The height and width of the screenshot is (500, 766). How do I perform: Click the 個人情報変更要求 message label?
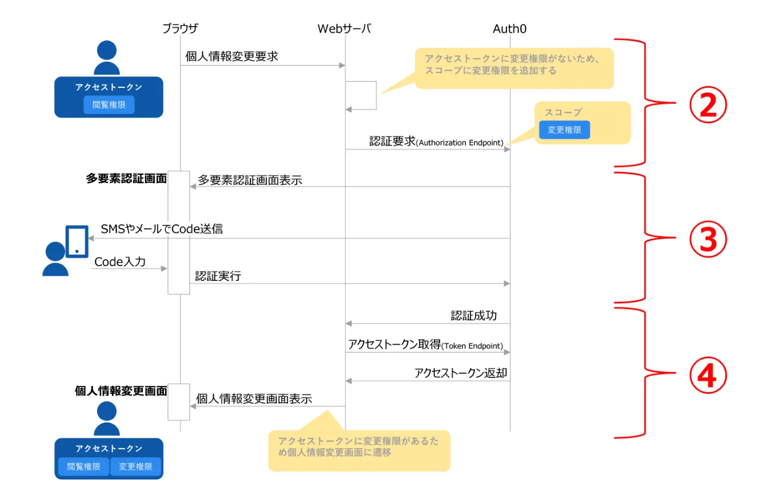tap(232, 56)
